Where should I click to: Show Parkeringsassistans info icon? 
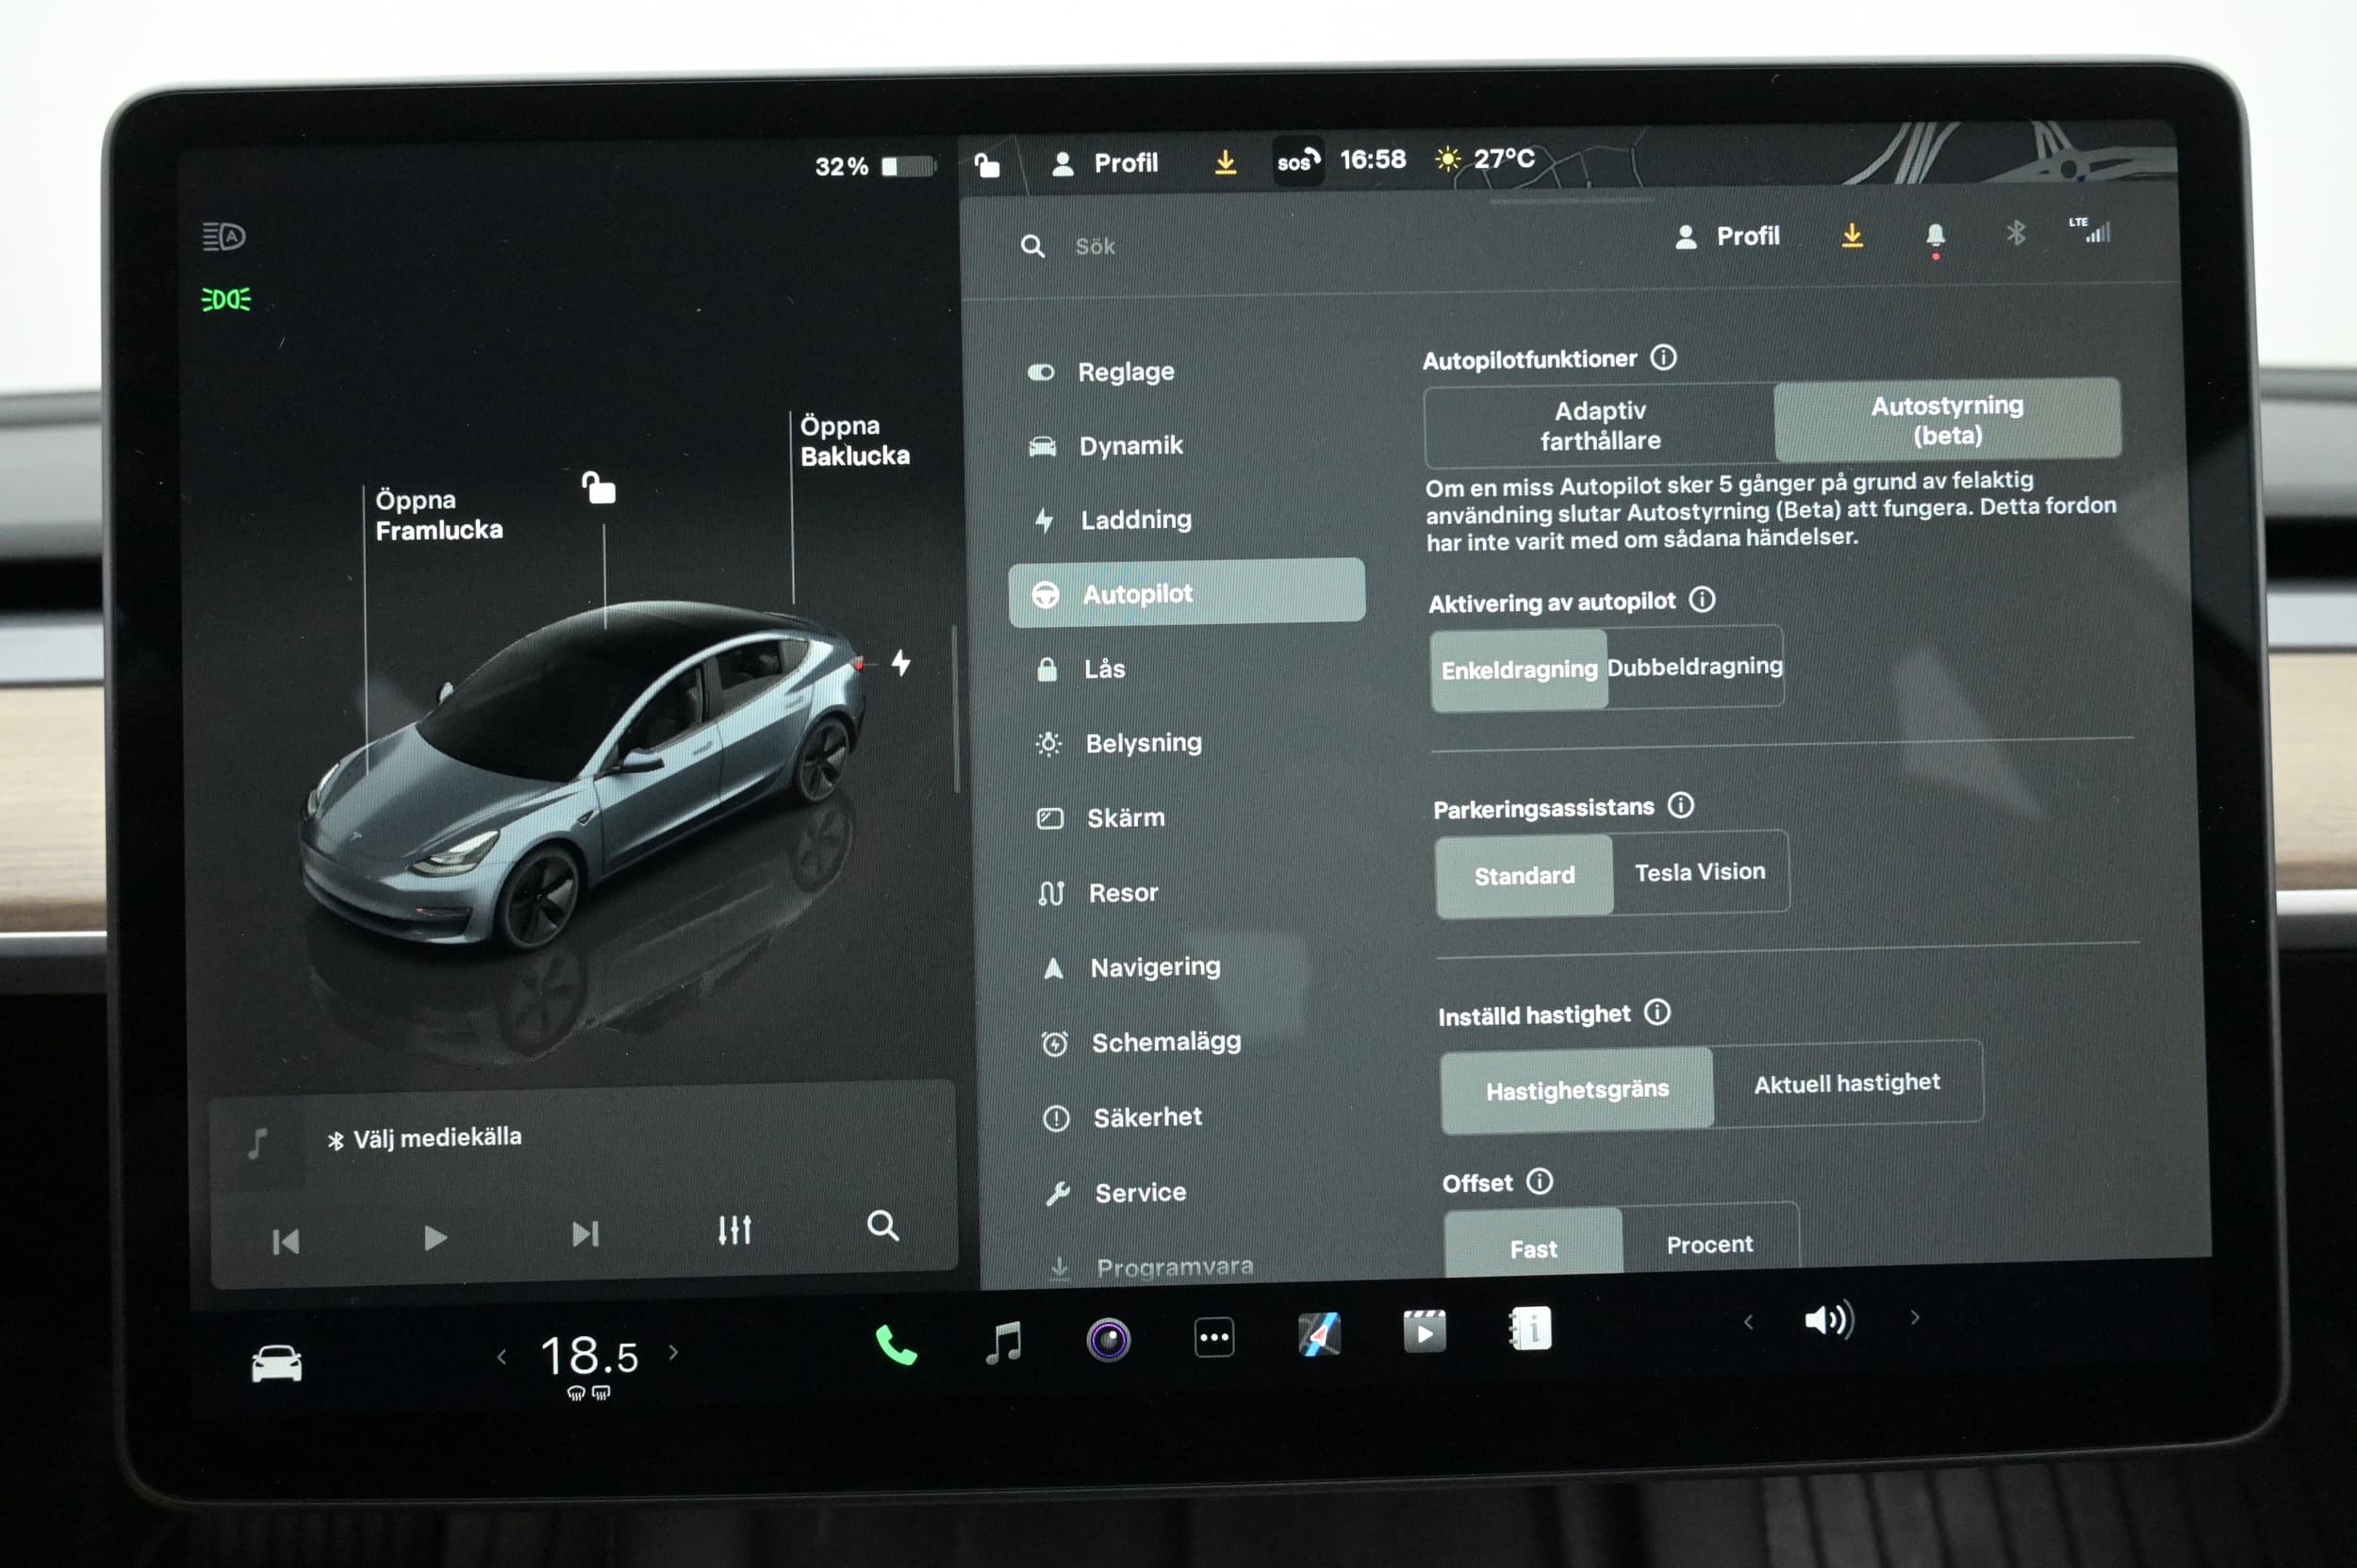coord(1681,805)
